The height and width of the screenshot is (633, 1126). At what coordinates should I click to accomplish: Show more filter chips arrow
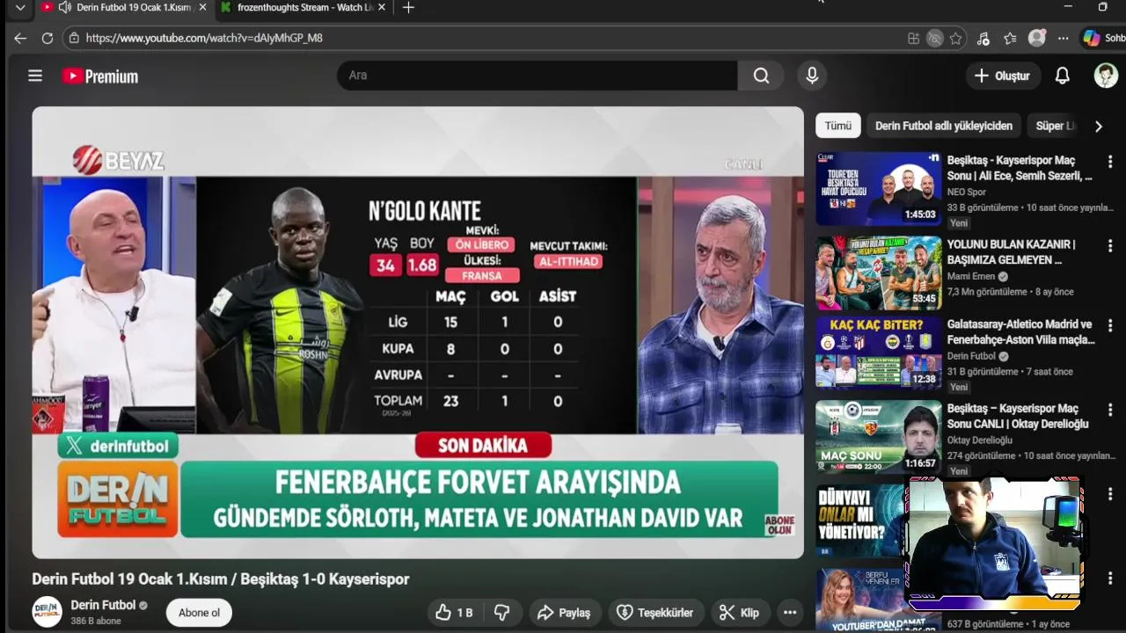coord(1098,126)
